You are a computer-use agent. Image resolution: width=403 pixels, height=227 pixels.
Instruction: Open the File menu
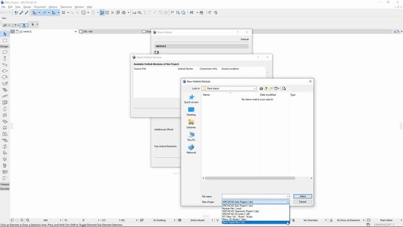point(3,7)
